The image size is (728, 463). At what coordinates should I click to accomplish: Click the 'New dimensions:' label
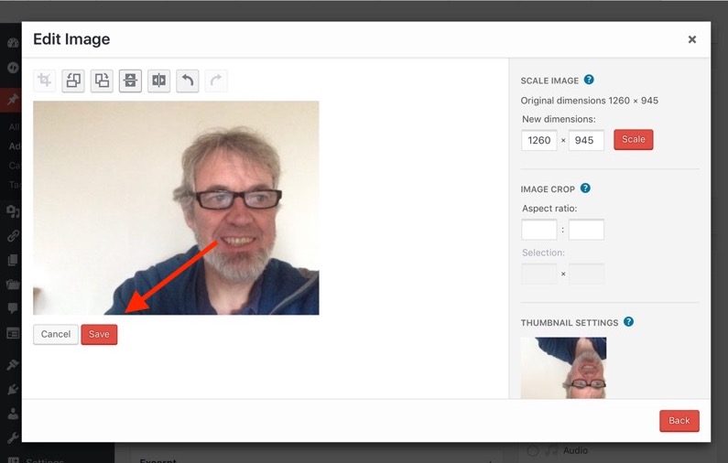tap(559, 119)
